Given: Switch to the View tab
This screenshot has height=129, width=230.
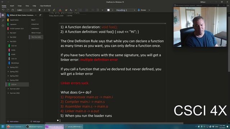Looking at the screenshot, I should coord(27,6).
